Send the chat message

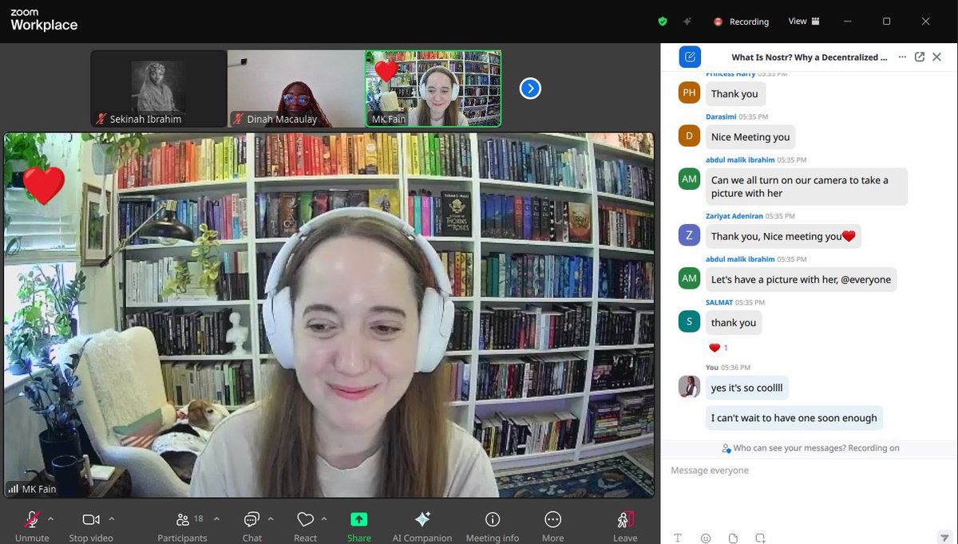click(x=945, y=538)
